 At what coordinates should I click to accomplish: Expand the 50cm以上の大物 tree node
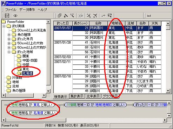9,43
